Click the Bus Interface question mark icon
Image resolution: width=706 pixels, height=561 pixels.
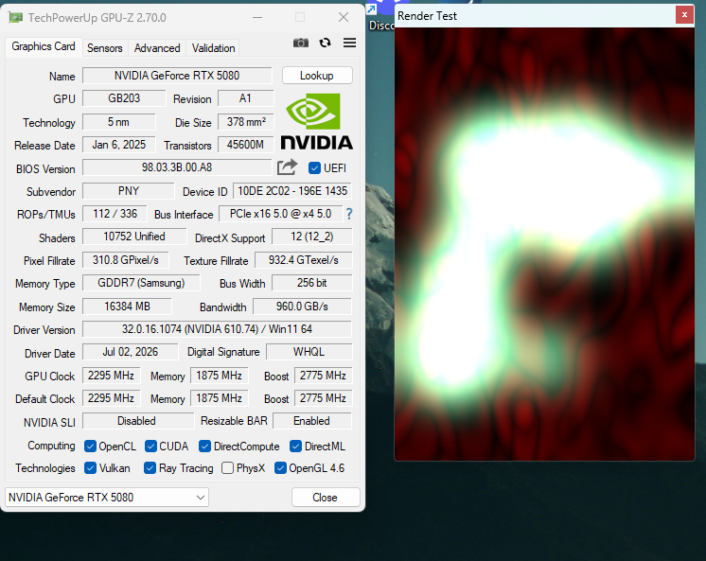(349, 214)
